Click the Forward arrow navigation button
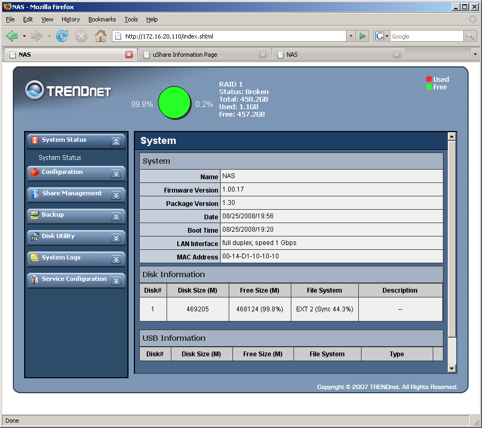 click(37, 36)
